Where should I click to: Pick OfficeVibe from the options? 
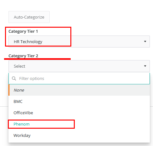(x=79, y=113)
